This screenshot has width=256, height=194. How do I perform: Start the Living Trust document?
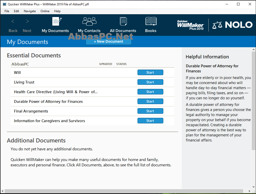coord(150,82)
